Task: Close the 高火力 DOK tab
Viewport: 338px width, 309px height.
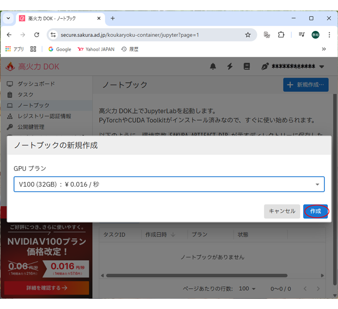Action: [x=99, y=18]
